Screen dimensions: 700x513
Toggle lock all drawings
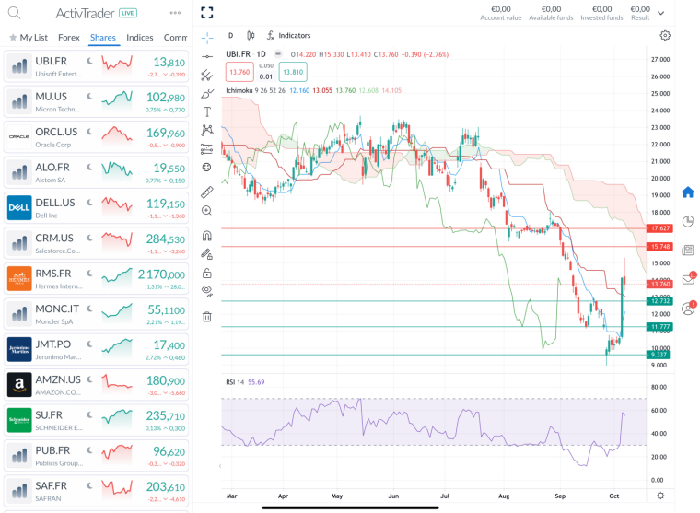point(206,273)
